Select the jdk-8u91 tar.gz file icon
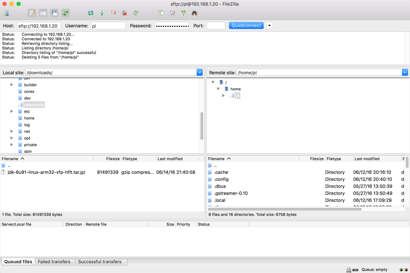 (3, 172)
